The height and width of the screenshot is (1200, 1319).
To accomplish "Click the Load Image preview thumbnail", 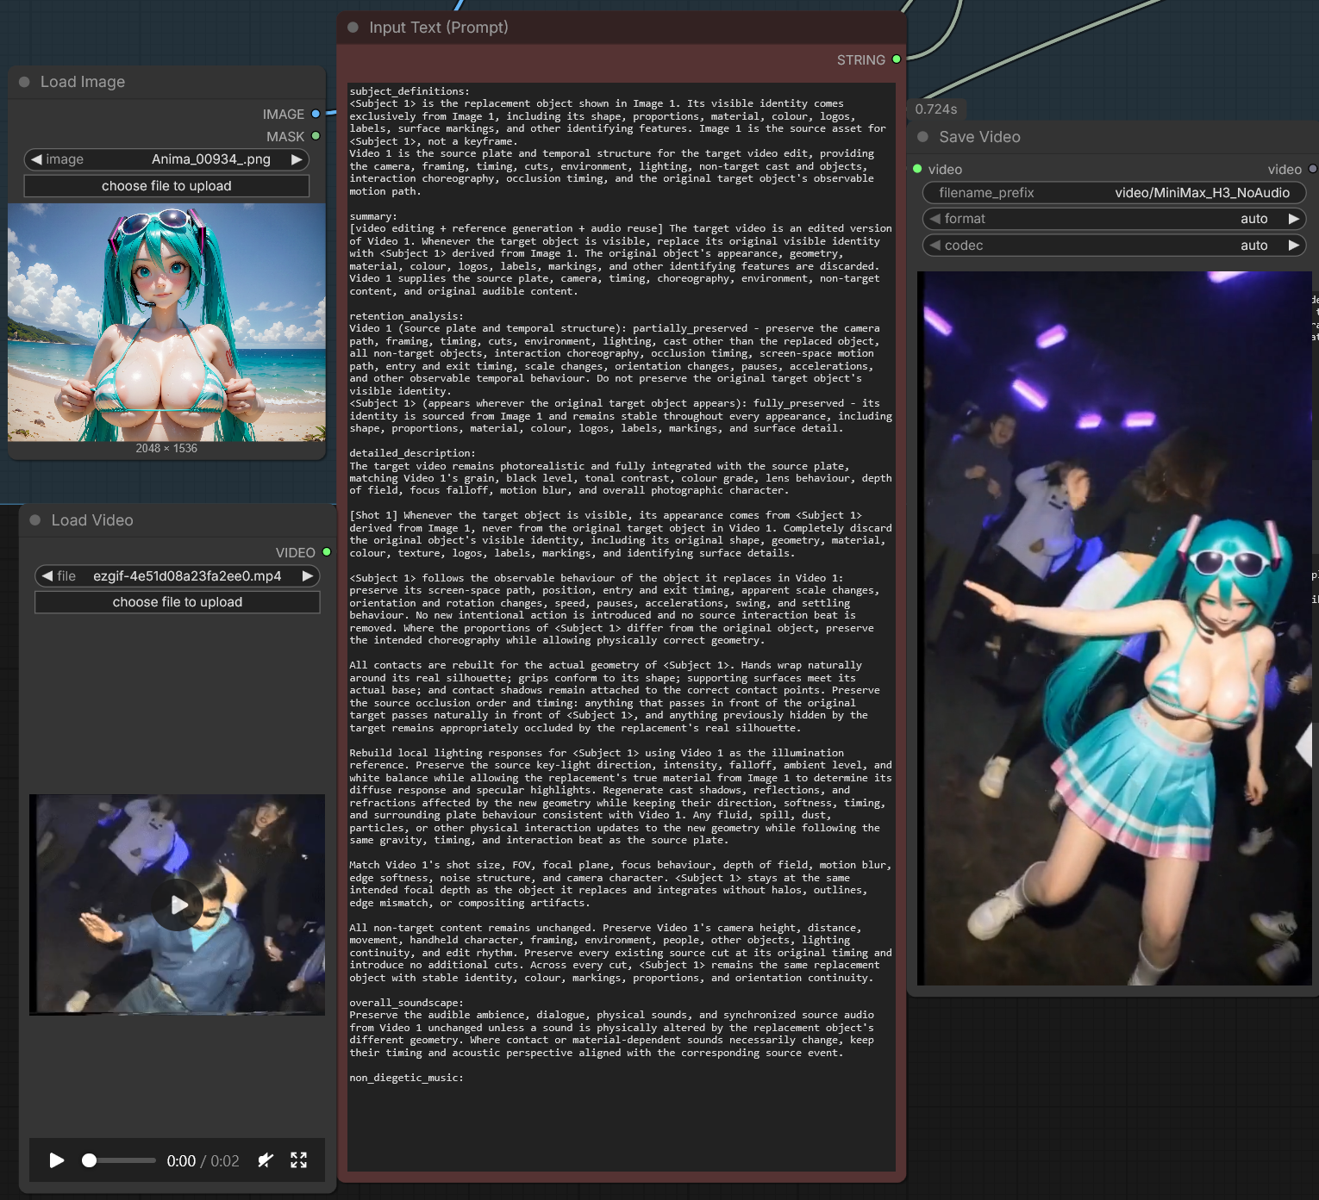I will tap(166, 322).
